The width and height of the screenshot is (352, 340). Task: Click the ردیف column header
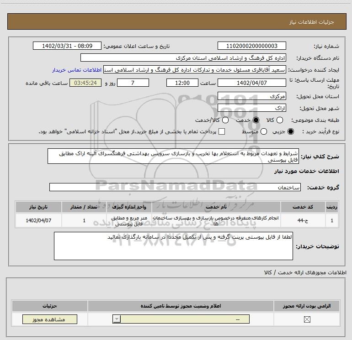click(332, 207)
